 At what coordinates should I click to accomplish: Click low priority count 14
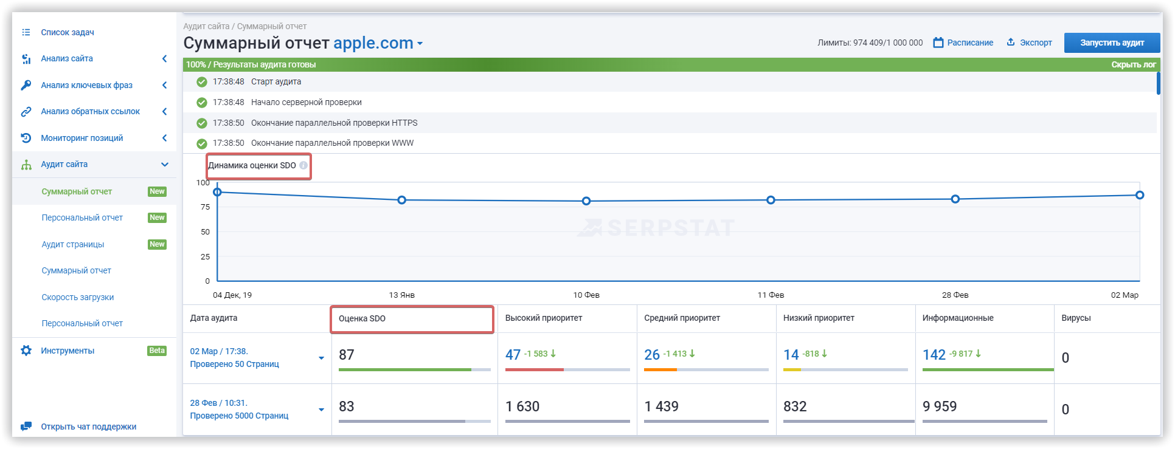point(791,355)
